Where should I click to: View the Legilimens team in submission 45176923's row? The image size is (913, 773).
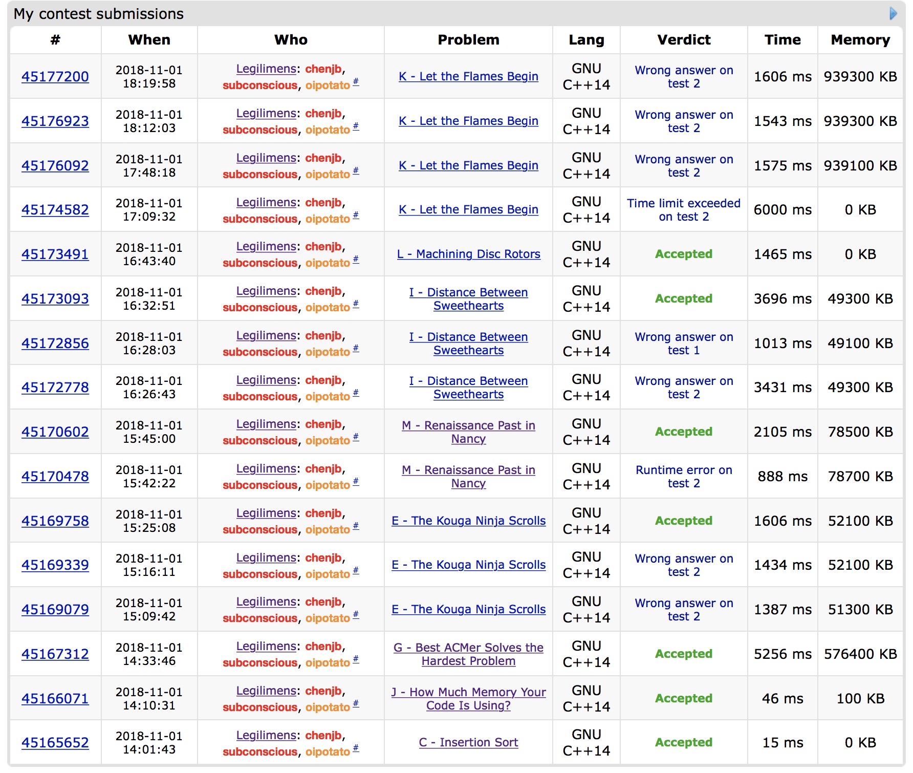(x=266, y=114)
